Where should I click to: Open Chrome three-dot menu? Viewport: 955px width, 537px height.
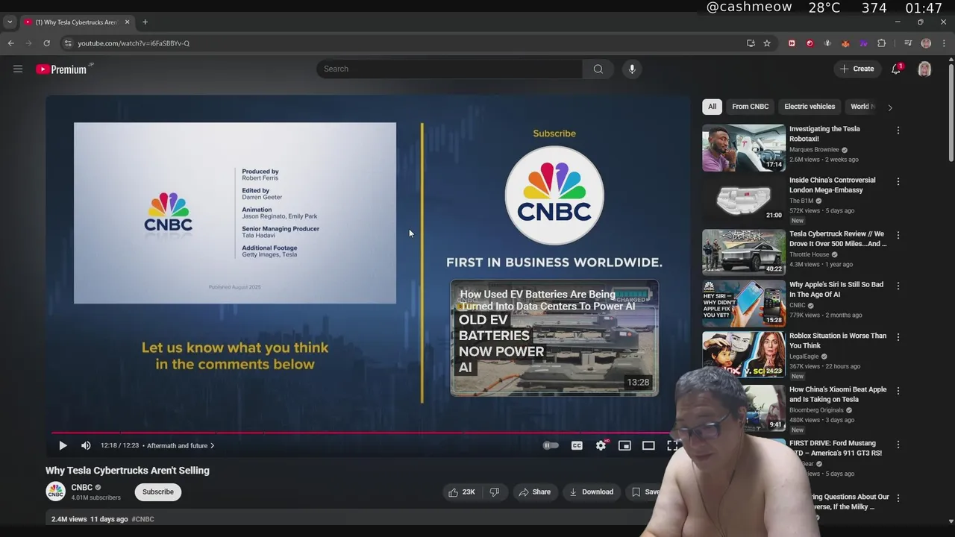[944, 43]
